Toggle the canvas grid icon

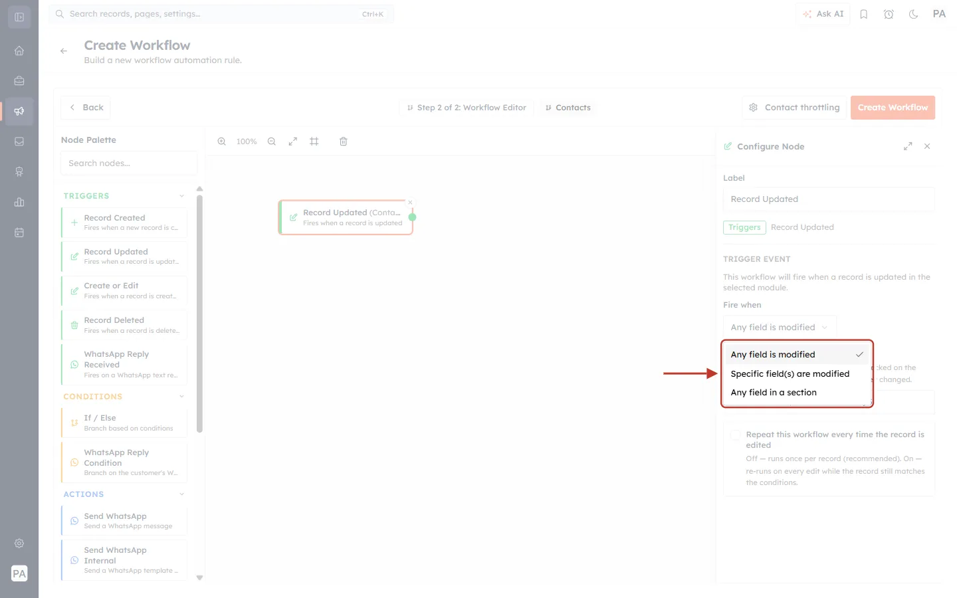click(314, 142)
